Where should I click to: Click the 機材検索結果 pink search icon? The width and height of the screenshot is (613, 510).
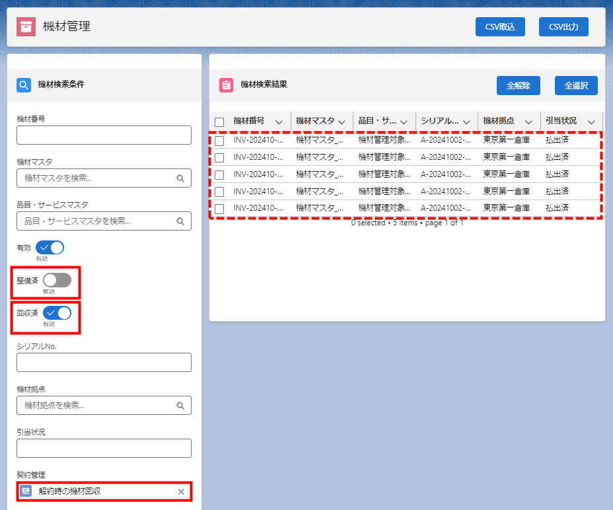[x=226, y=85]
